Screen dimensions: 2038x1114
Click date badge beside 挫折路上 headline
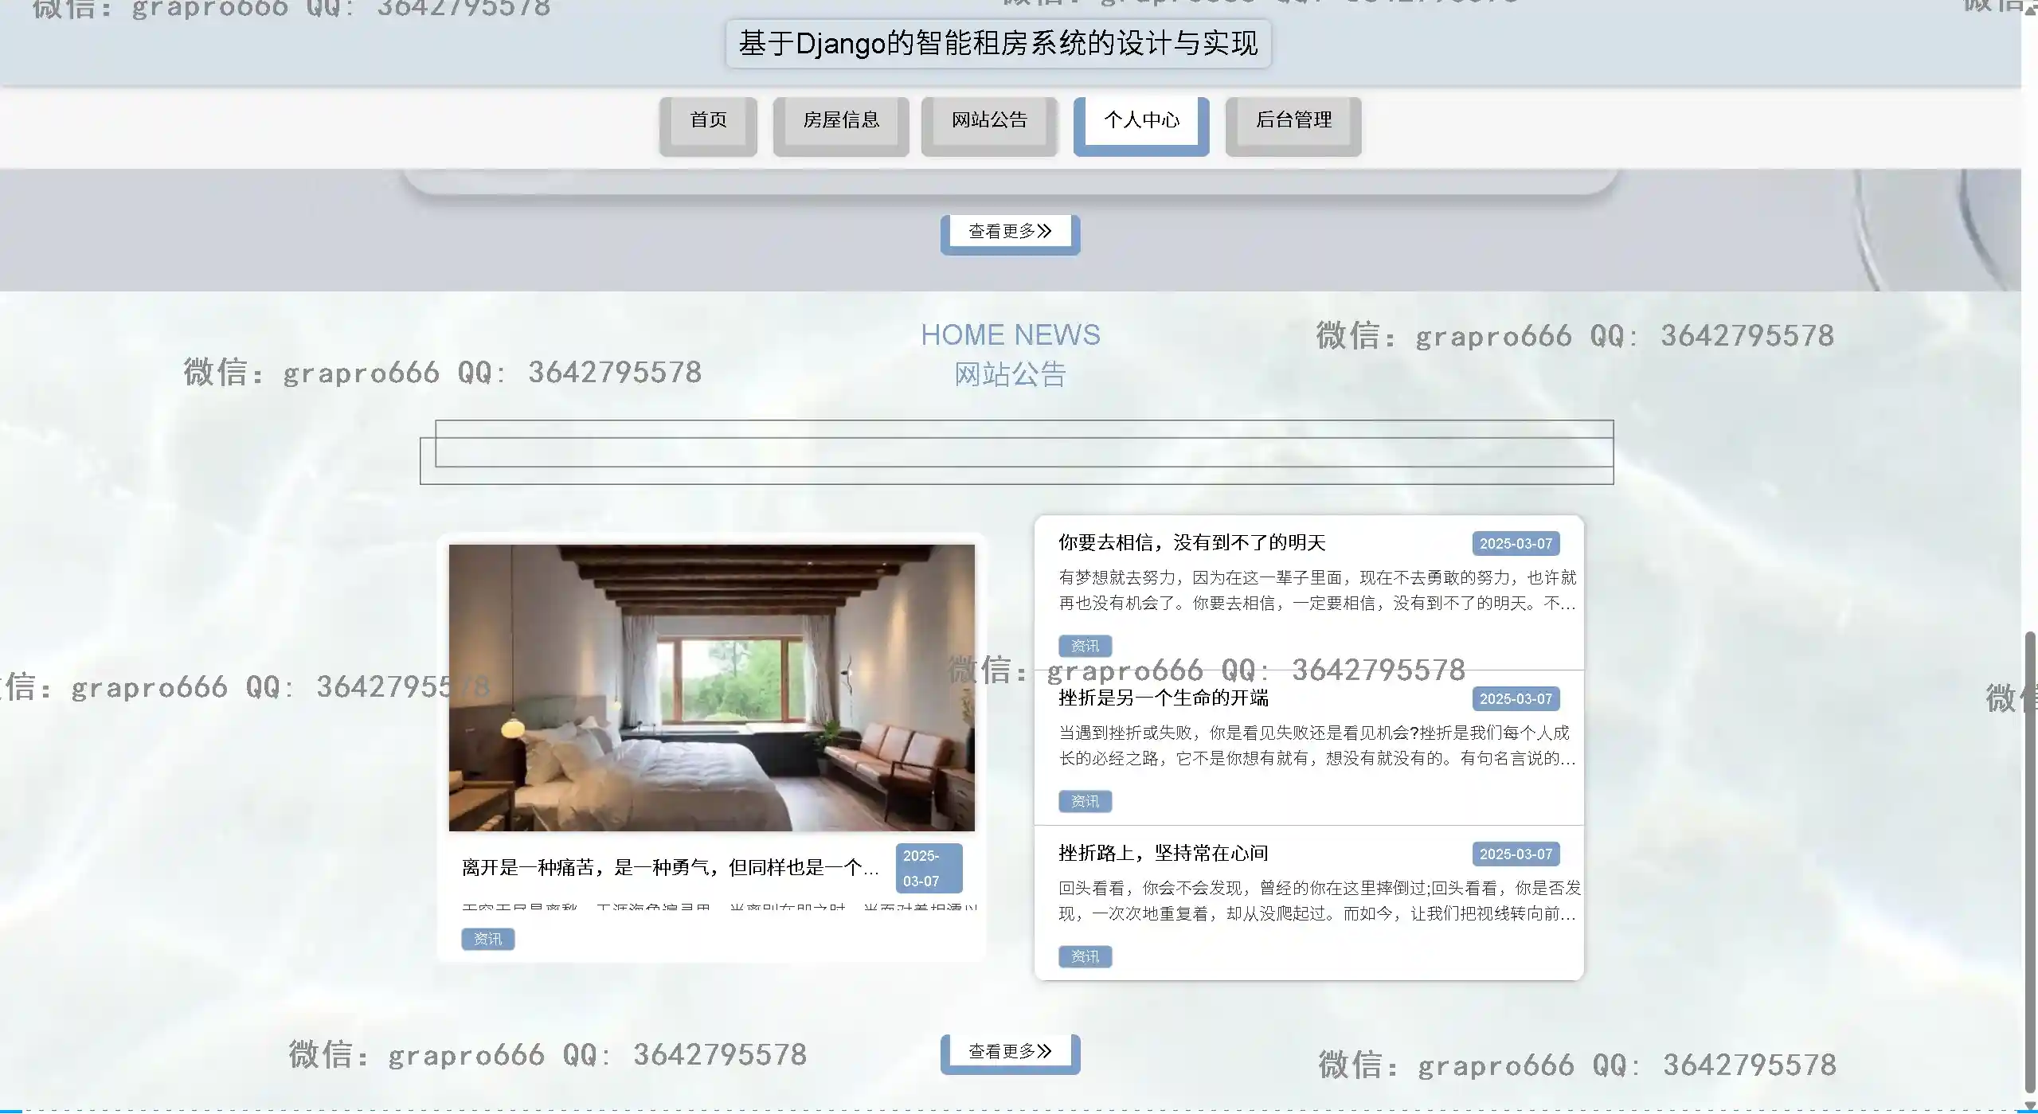[x=1515, y=854]
